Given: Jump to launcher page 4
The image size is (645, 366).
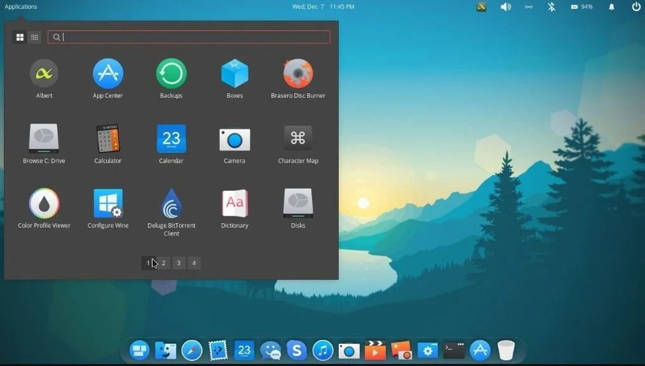Looking at the screenshot, I should (x=194, y=263).
